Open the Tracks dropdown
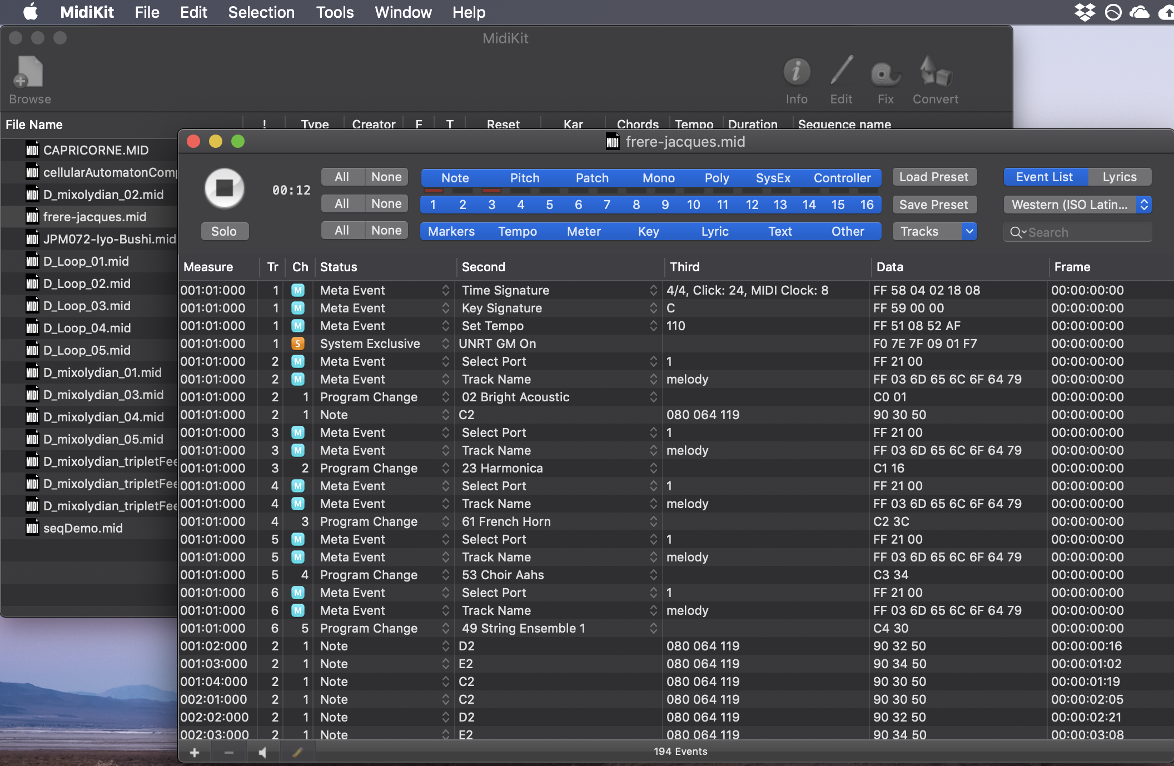The height and width of the screenshot is (766, 1174). (x=934, y=231)
